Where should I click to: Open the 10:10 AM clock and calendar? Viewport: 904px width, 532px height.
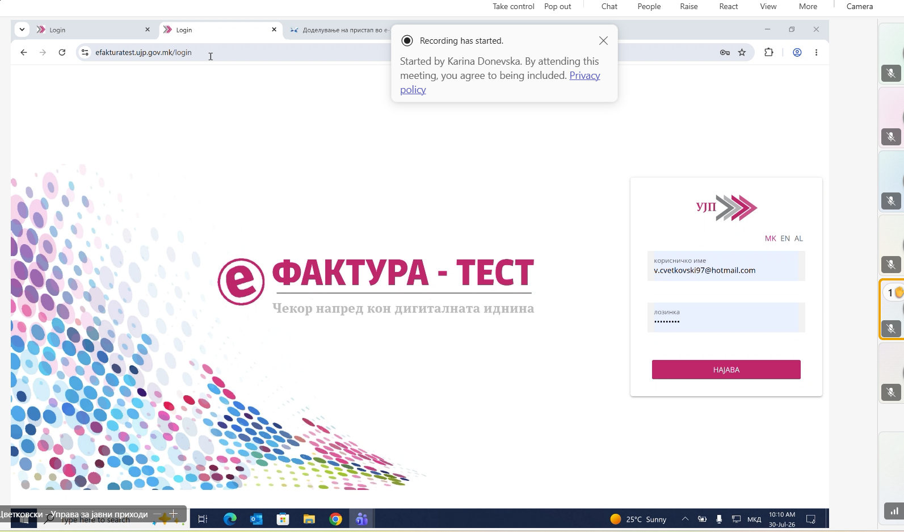(782, 519)
